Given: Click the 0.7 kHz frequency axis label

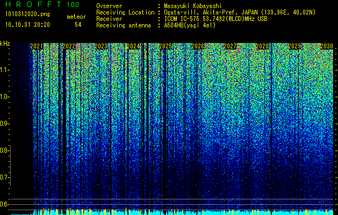Looking at the screenshot, I should pyautogui.click(x=4, y=177).
